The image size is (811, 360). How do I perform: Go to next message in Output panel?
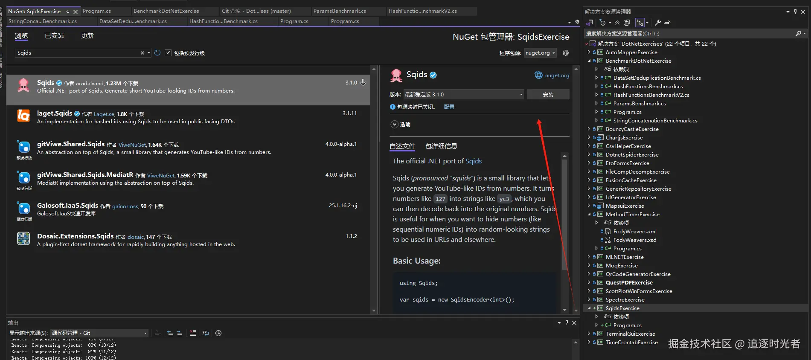point(180,333)
